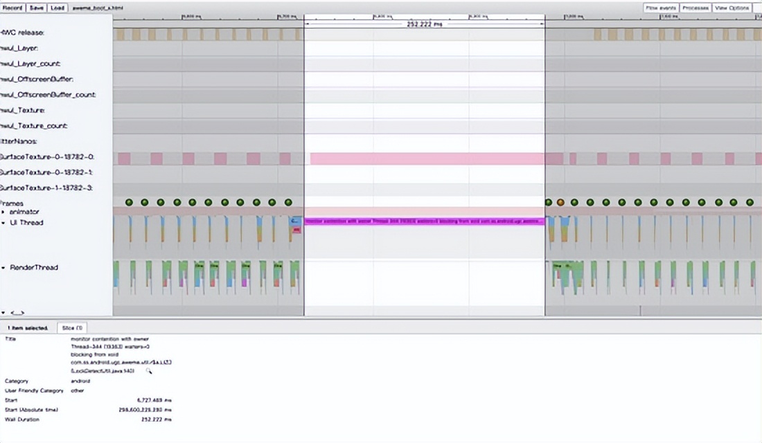This screenshot has height=443, width=762.
Task: Click the Start value 6,727.469 ms
Action: pyautogui.click(x=154, y=400)
